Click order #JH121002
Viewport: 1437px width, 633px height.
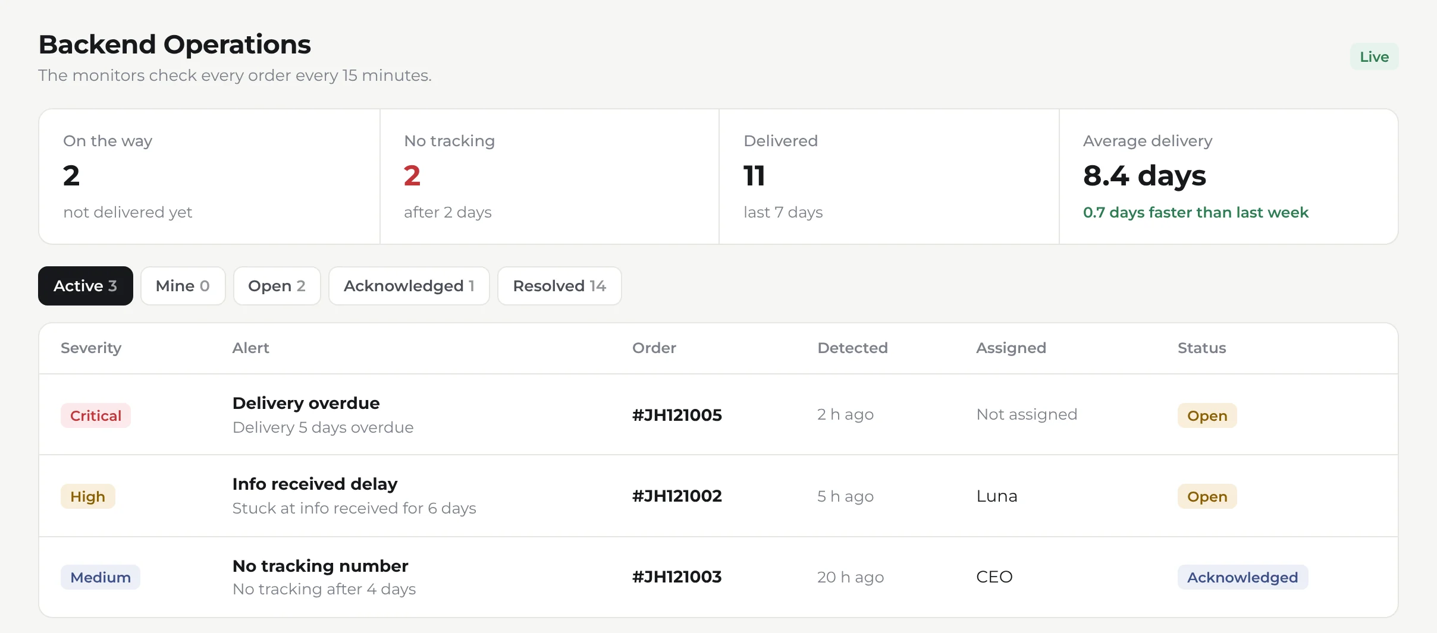point(677,496)
